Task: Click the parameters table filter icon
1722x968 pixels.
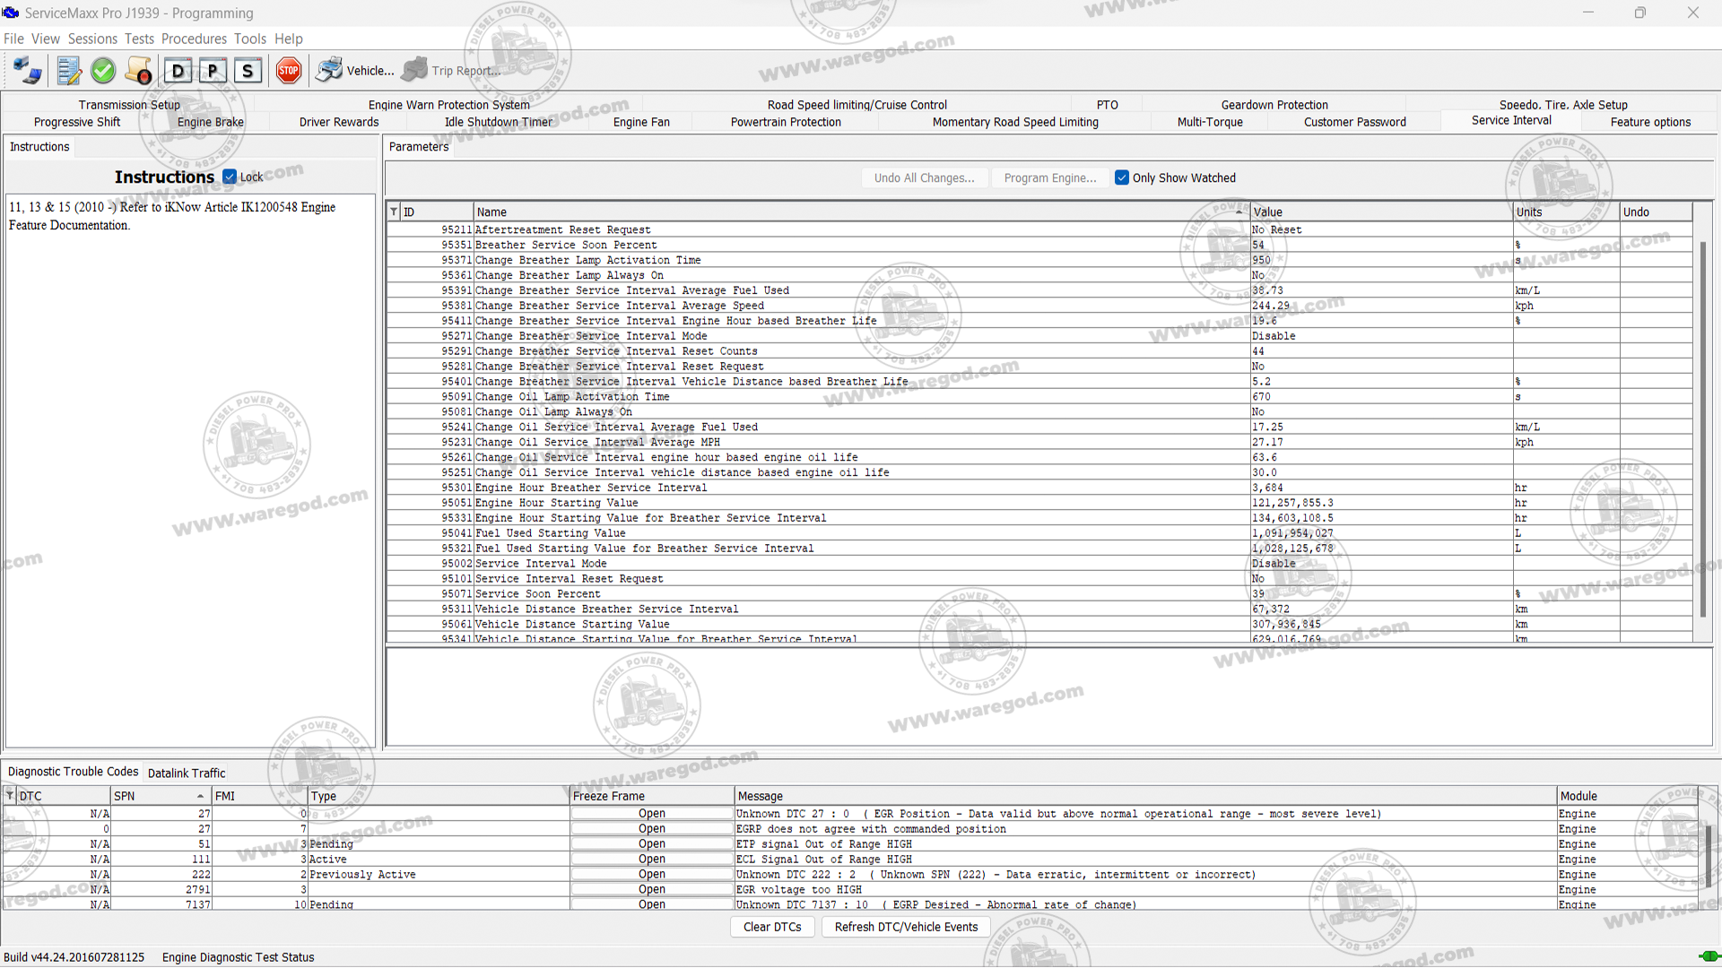Action: click(x=394, y=212)
